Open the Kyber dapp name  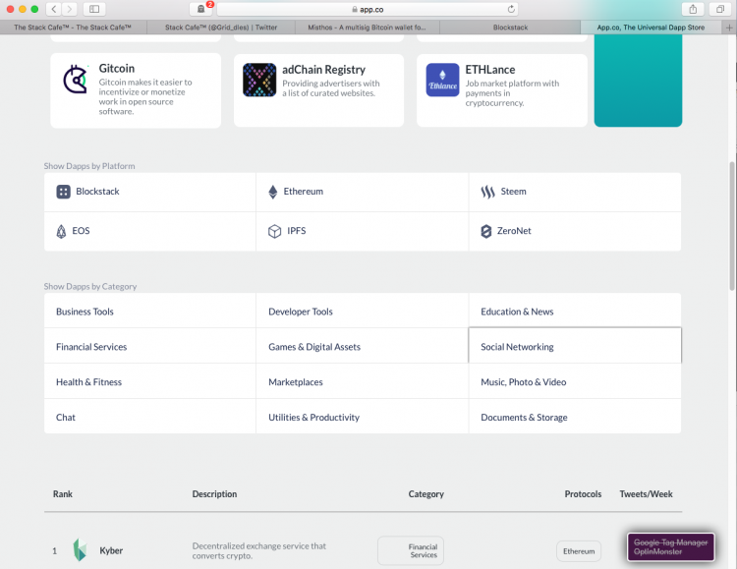click(x=111, y=550)
